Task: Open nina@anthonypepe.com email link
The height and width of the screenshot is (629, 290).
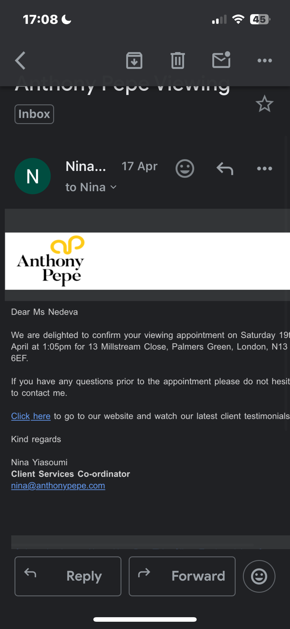Action: (x=58, y=486)
